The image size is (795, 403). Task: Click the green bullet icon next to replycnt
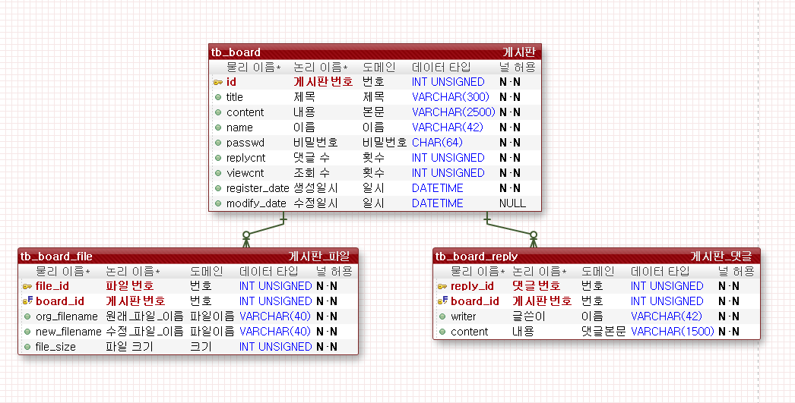tap(218, 158)
